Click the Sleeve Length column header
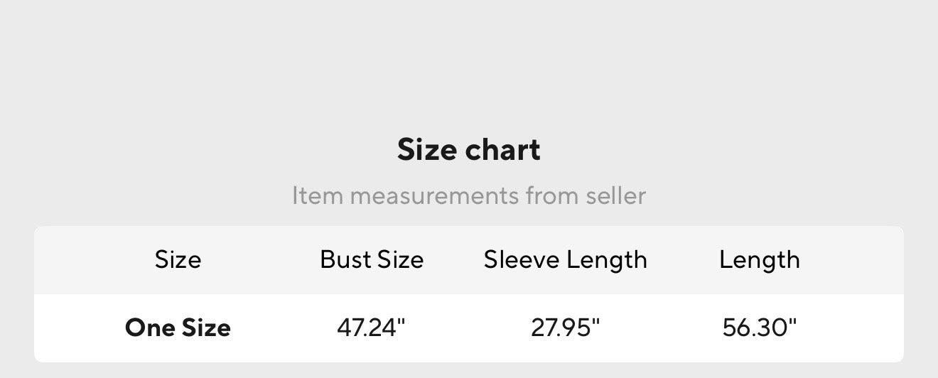Screen dimensions: 938x378 pos(565,259)
